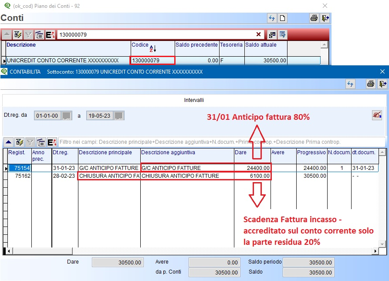Clear the 130000079 search with red X

258,34
